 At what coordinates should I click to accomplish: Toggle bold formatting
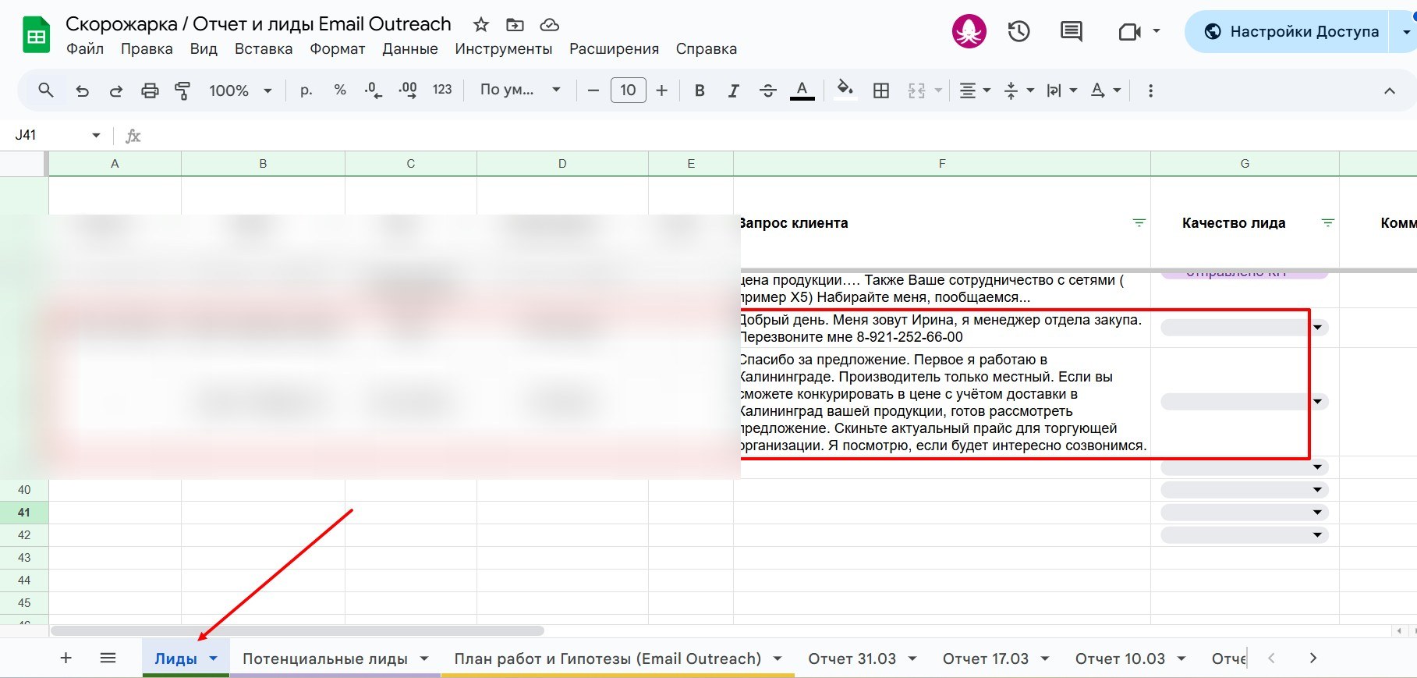pyautogui.click(x=700, y=91)
